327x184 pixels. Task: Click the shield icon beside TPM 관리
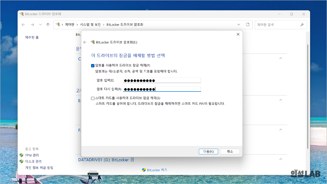(x=21, y=155)
